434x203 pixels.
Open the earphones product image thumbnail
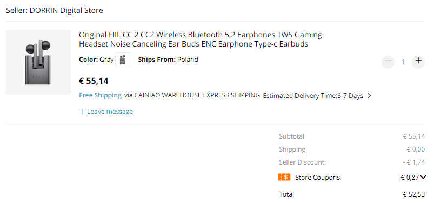pos(38,62)
